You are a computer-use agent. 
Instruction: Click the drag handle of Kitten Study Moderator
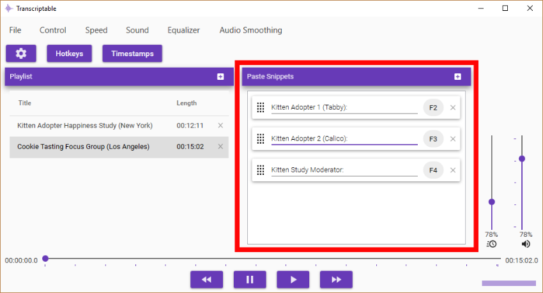(261, 170)
